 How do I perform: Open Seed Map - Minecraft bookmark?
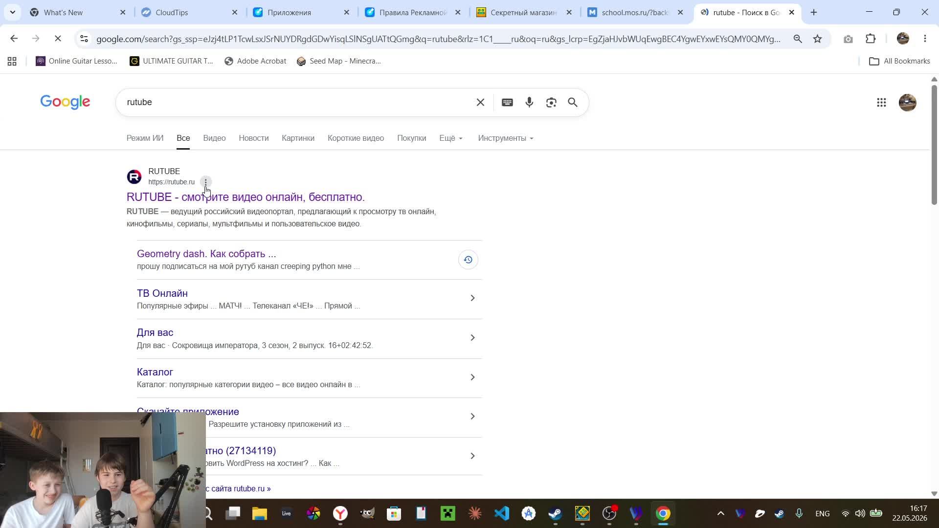coord(339,61)
